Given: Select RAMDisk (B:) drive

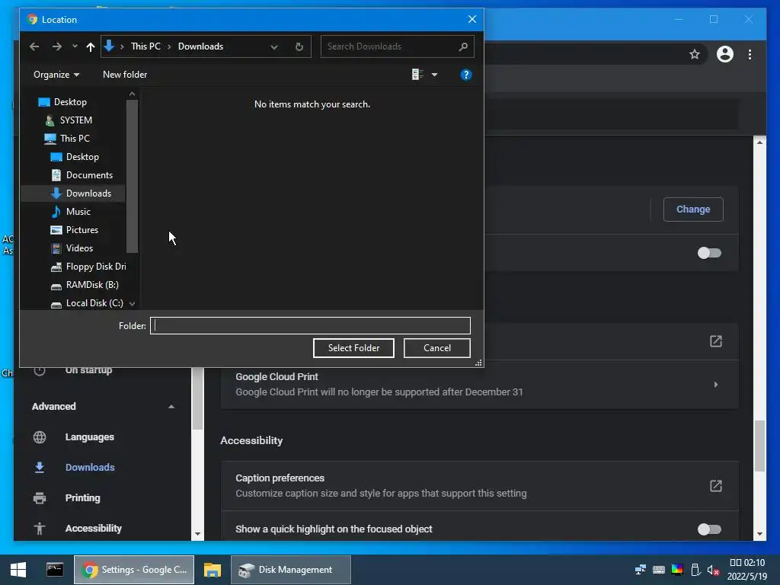Looking at the screenshot, I should (92, 285).
